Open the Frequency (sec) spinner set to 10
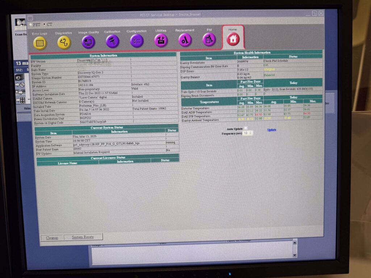 click(248, 133)
